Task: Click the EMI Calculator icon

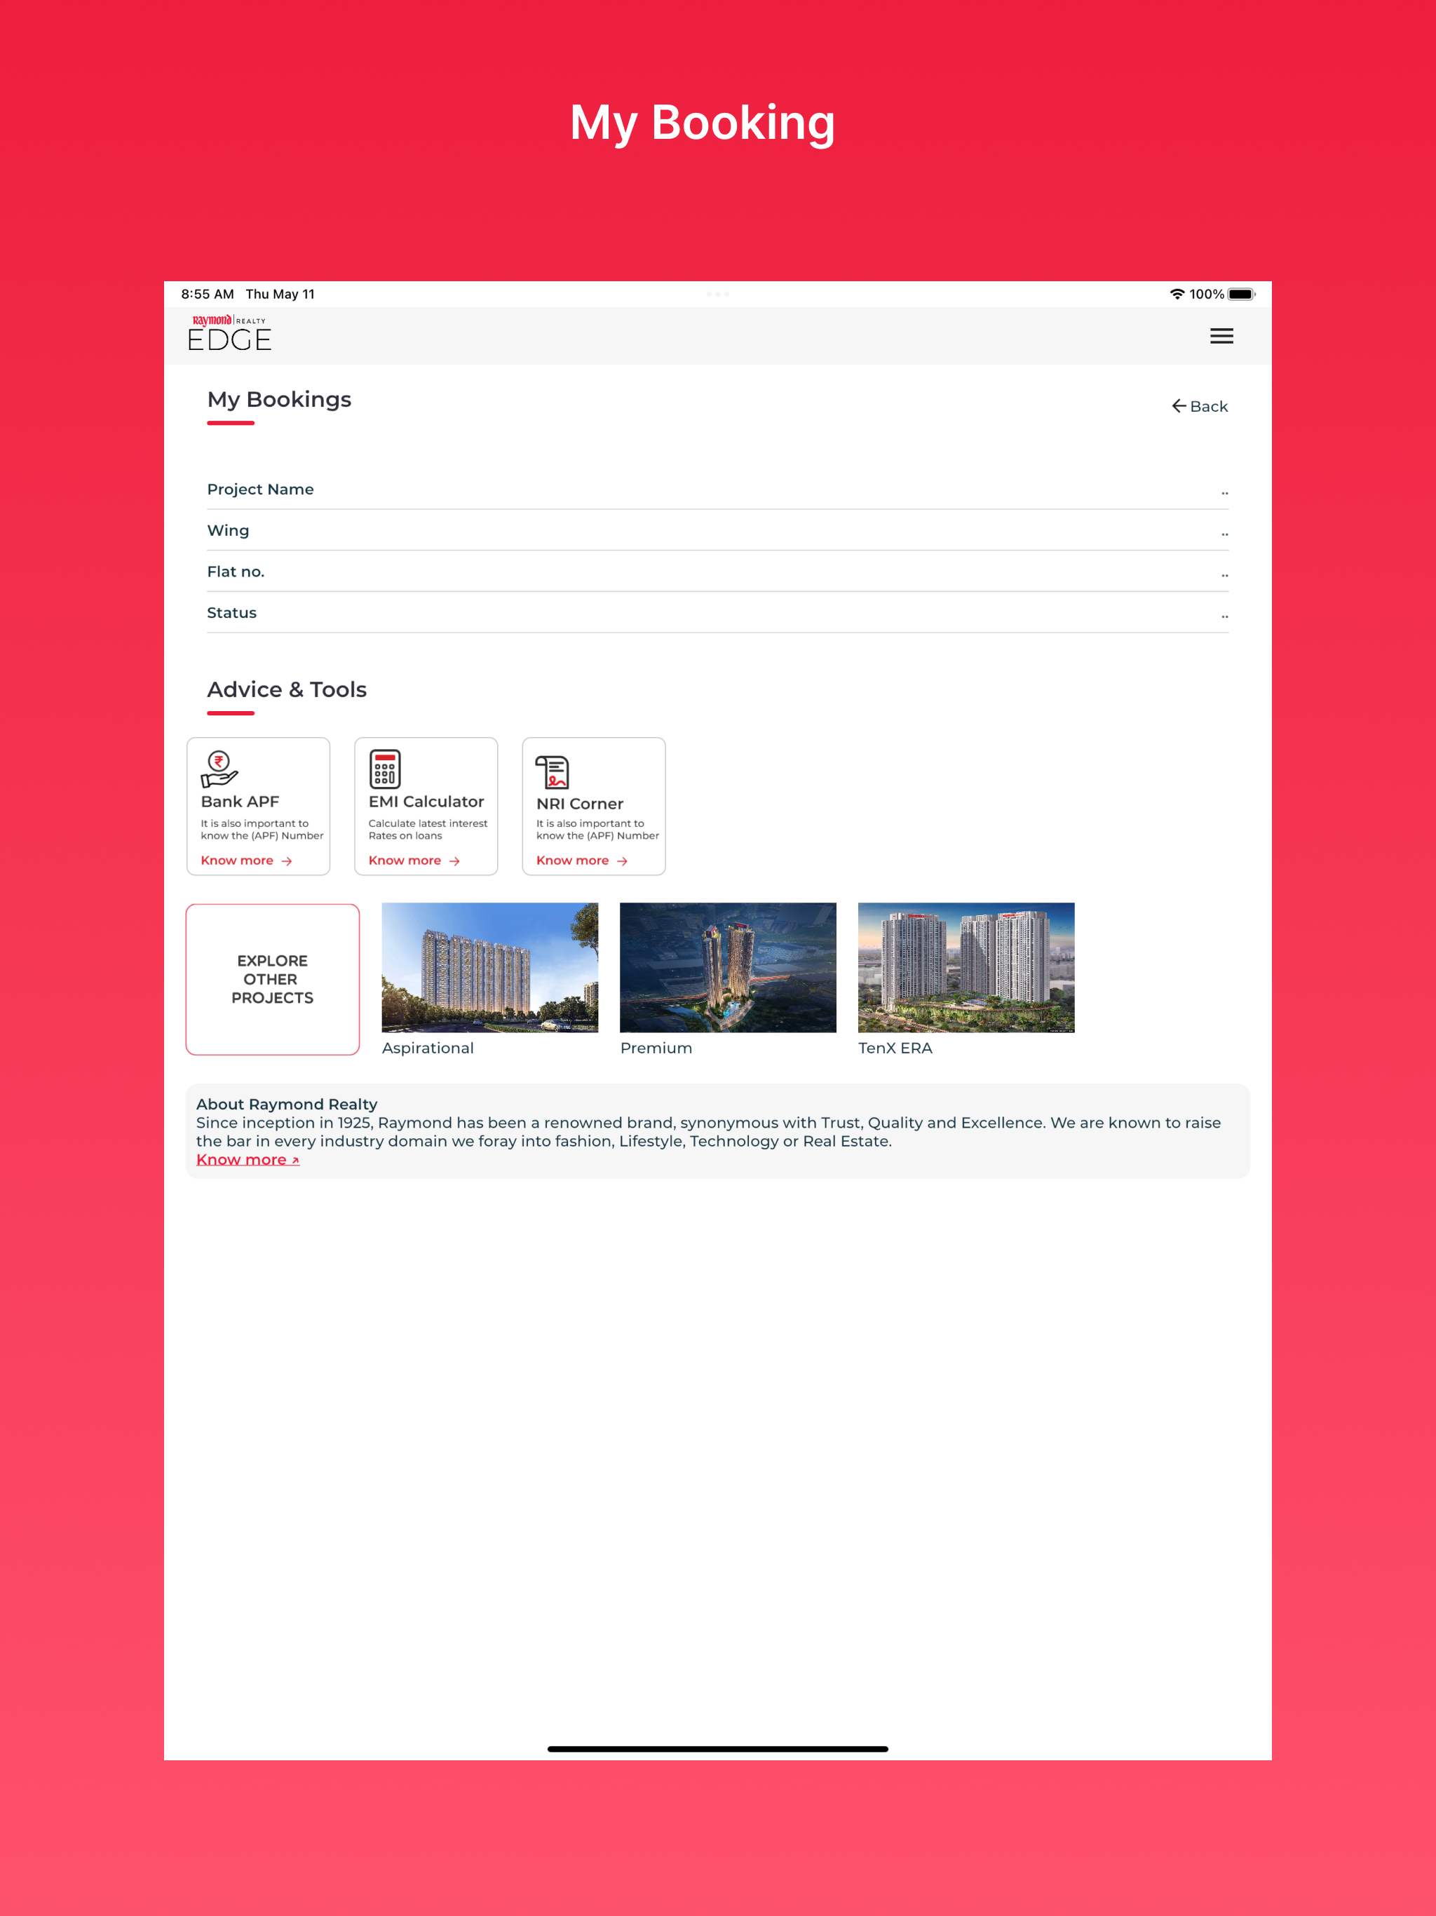Action: point(384,769)
